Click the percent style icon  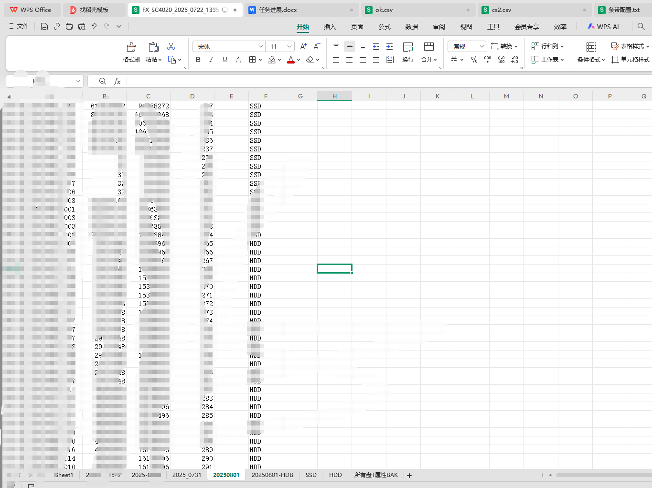[x=474, y=60]
